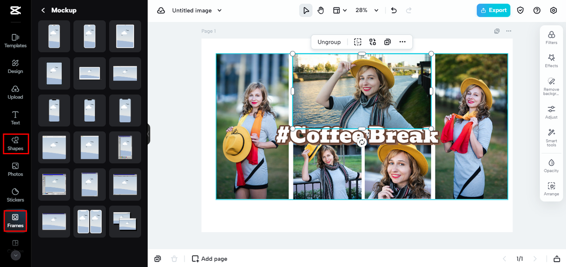This screenshot has width=566, height=267.
Task: Open the more options menu on toolbar
Action: pos(402,42)
